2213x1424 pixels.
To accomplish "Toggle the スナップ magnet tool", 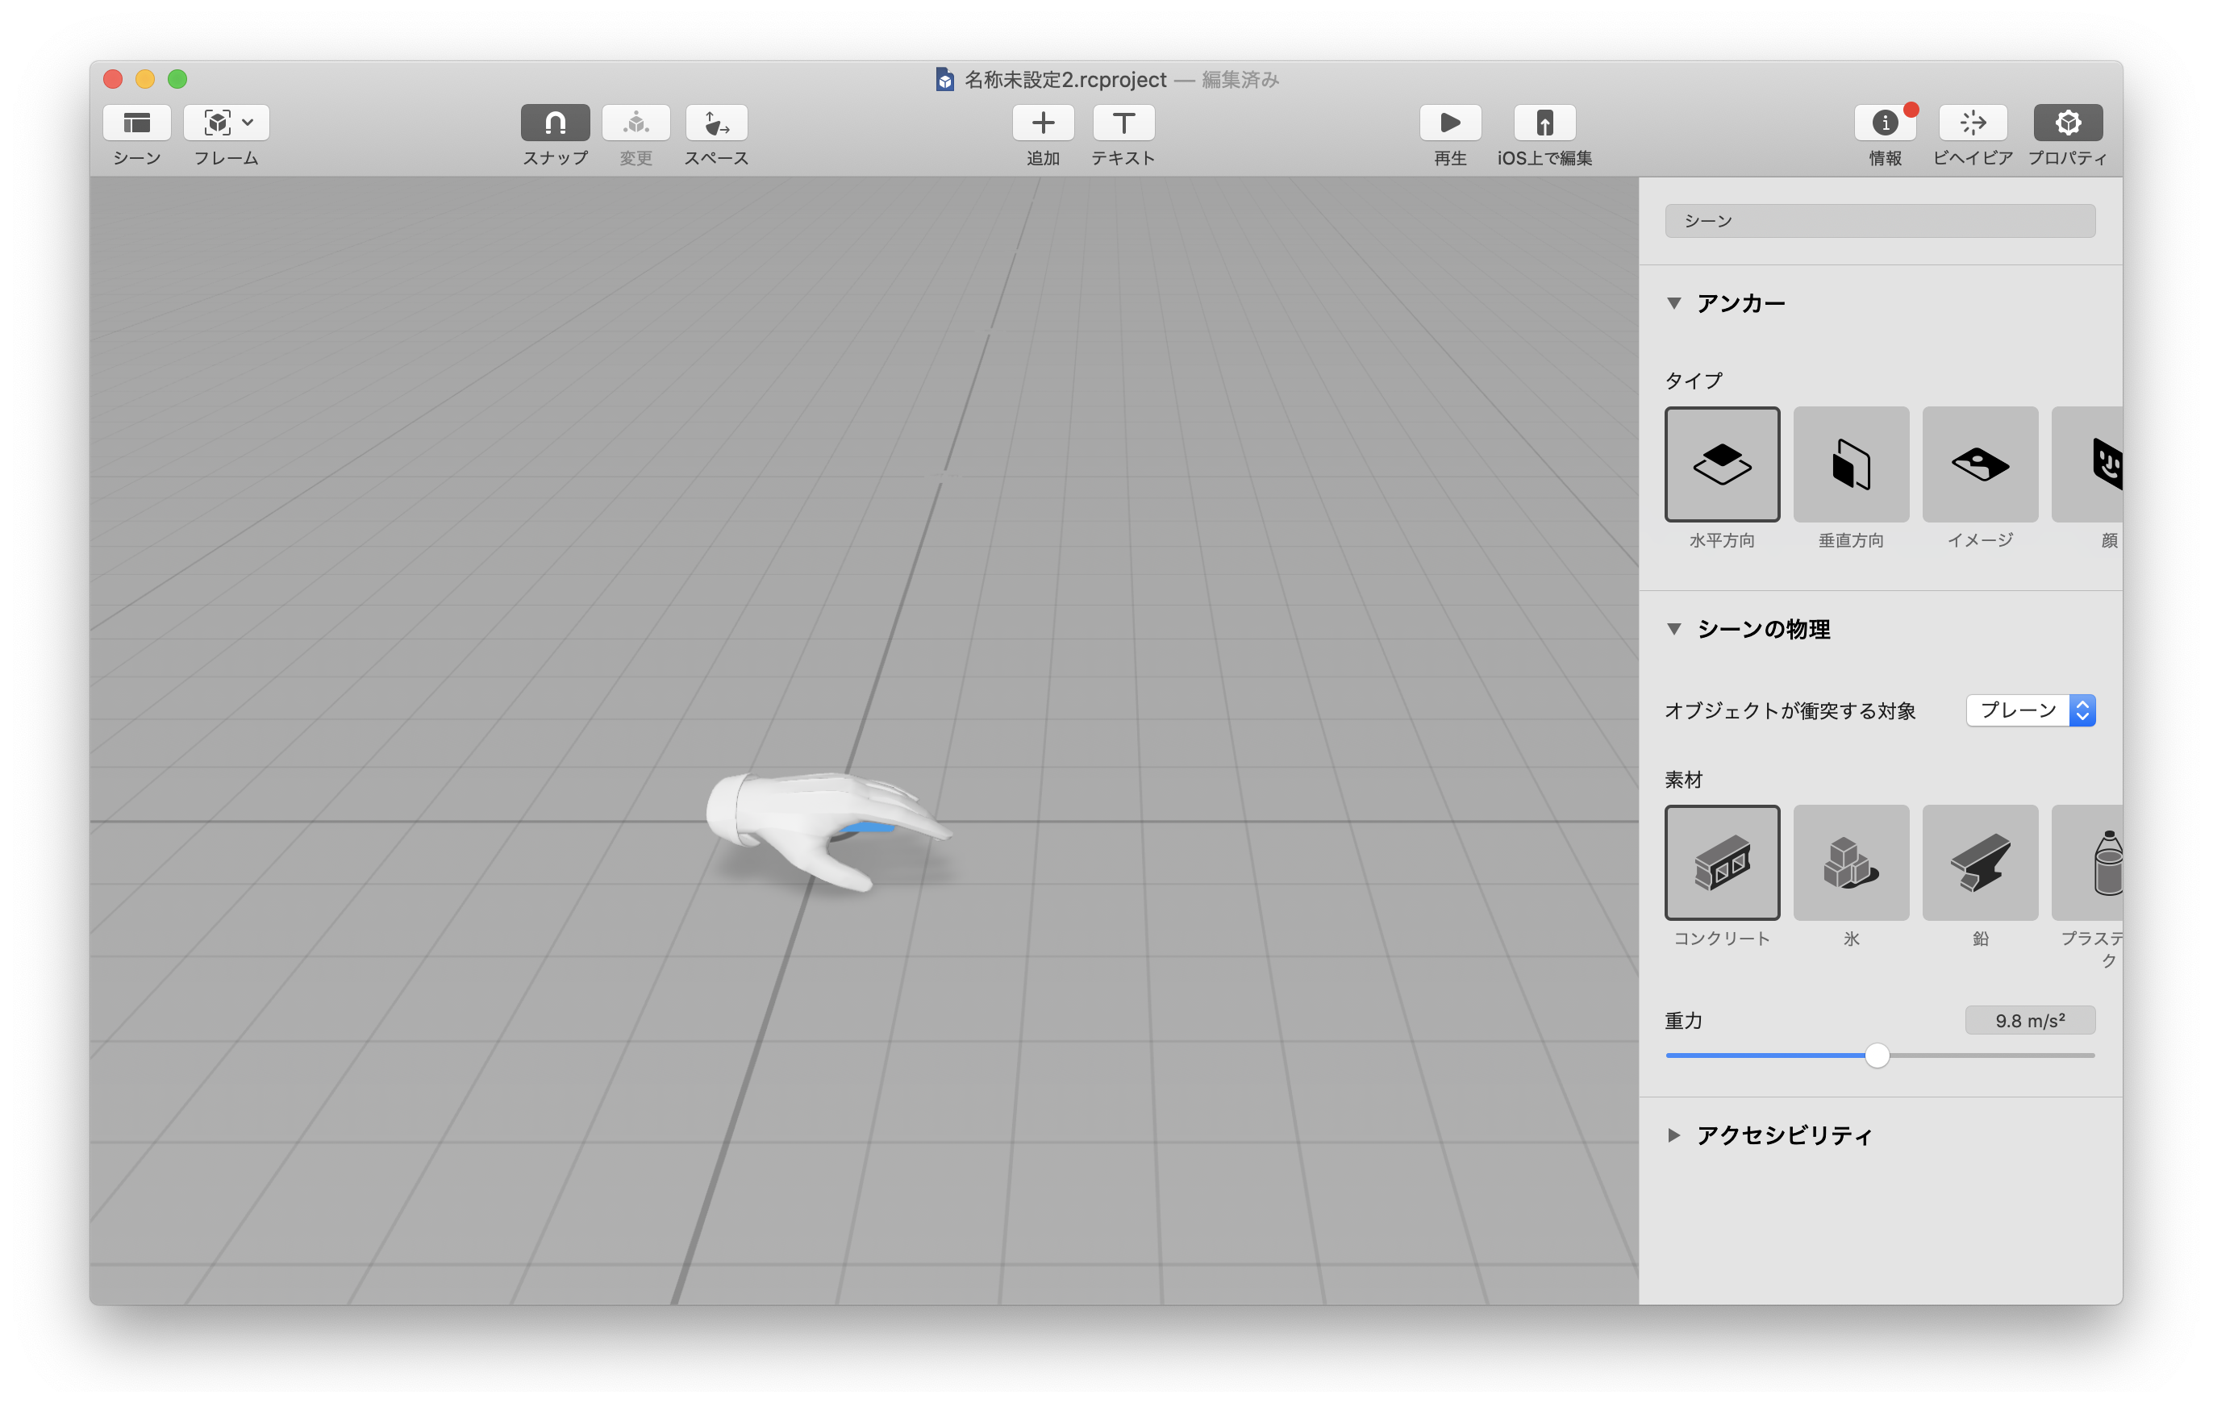I will [x=555, y=123].
